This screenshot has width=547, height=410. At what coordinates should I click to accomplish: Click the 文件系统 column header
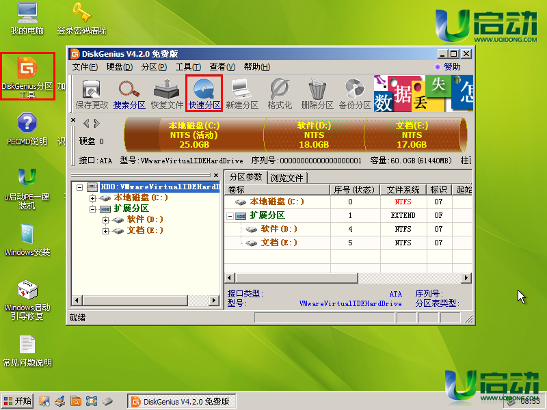pos(403,190)
